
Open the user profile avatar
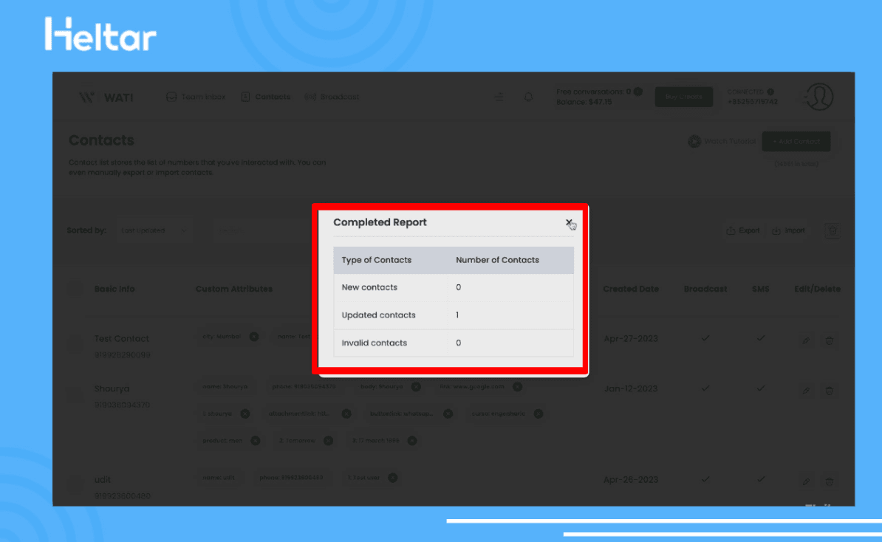coord(818,97)
